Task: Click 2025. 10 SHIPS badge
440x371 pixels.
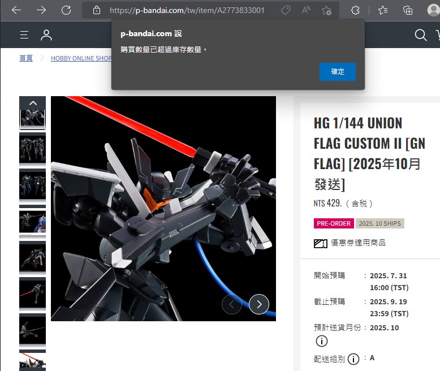Action: tap(380, 223)
